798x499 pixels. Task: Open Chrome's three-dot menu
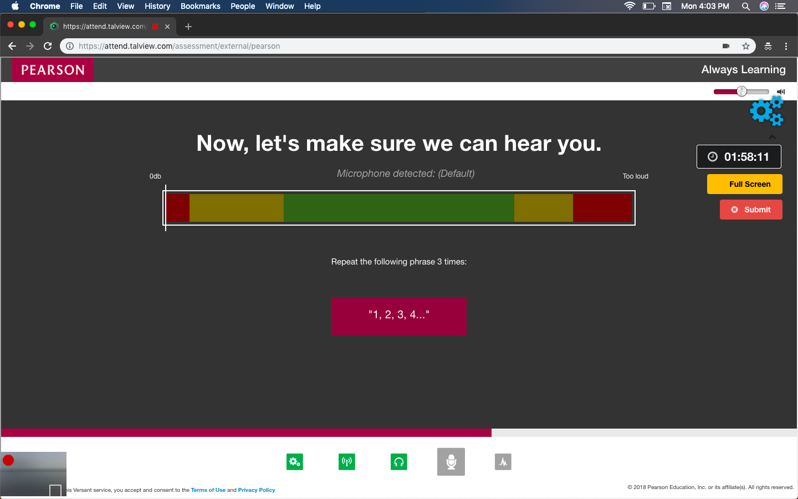786,46
